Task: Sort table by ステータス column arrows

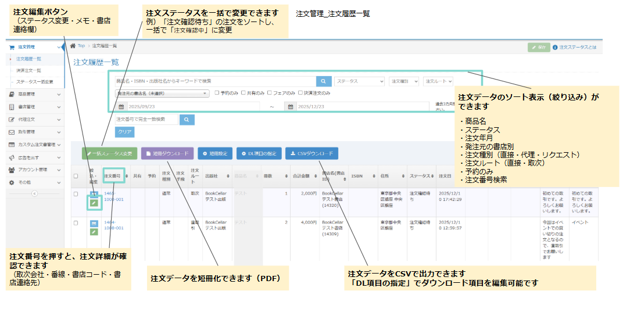Action: [x=432, y=177]
